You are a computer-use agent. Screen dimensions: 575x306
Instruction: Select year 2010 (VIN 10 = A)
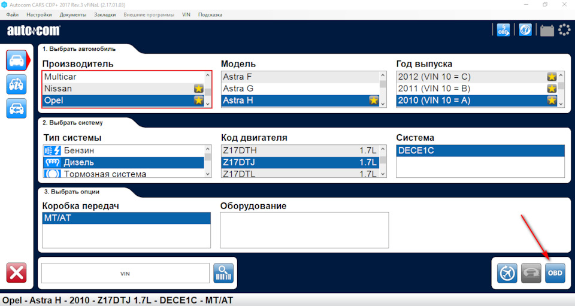[477, 101]
